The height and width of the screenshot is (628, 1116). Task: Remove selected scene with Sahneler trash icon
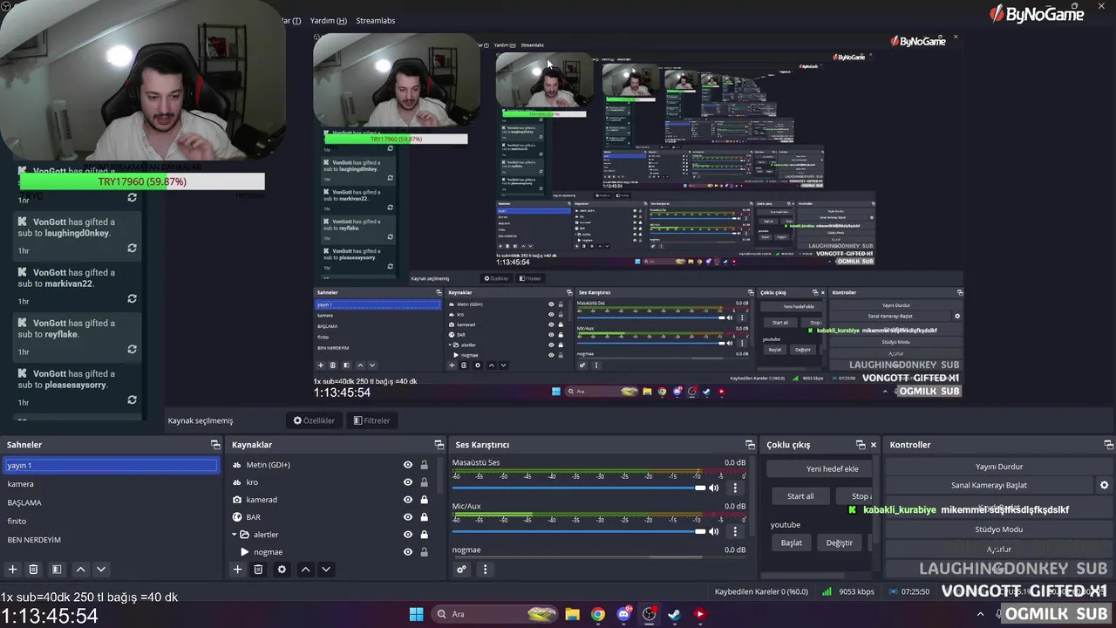pos(33,570)
